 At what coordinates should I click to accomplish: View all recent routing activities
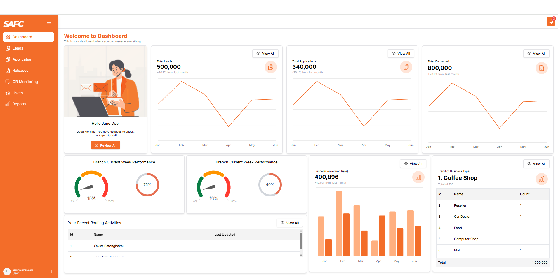click(289, 223)
